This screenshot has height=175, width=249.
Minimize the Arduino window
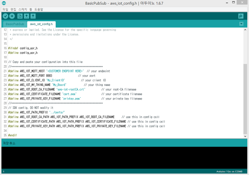point(227,3)
